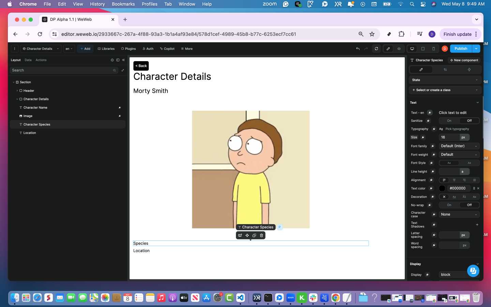The width and height of the screenshot is (491, 307).
Task: Switch to the Actions tab
Action: point(41,60)
